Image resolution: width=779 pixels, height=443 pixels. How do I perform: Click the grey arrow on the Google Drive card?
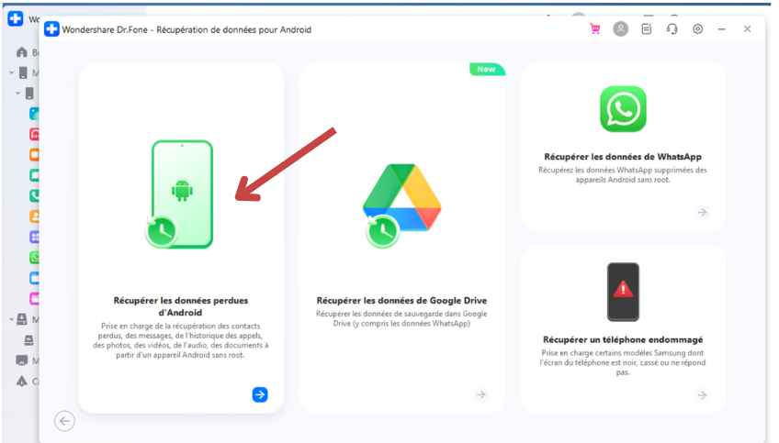[x=481, y=394]
